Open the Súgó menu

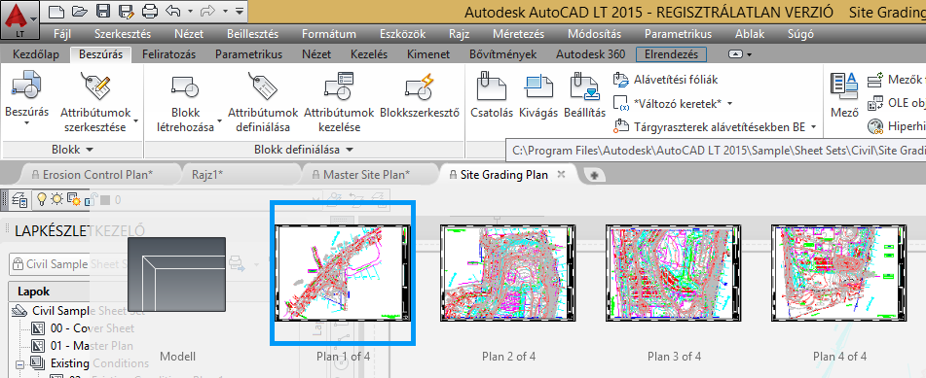tap(800, 34)
